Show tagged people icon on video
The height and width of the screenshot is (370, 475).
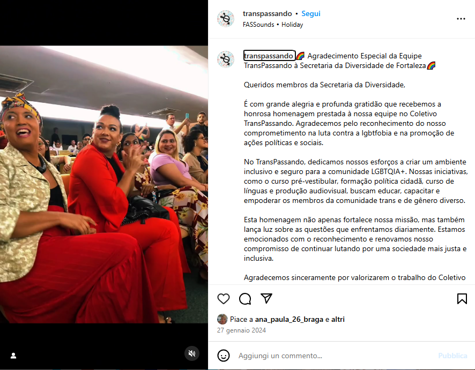click(13, 356)
